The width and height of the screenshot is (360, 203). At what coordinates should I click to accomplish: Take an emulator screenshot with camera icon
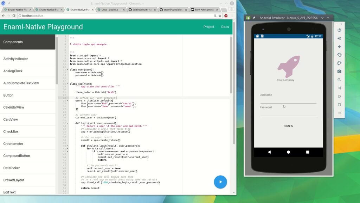pyautogui.click(x=339, y=71)
